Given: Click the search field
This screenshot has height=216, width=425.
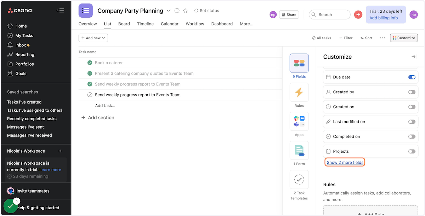Looking at the screenshot, I should pos(329,14).
